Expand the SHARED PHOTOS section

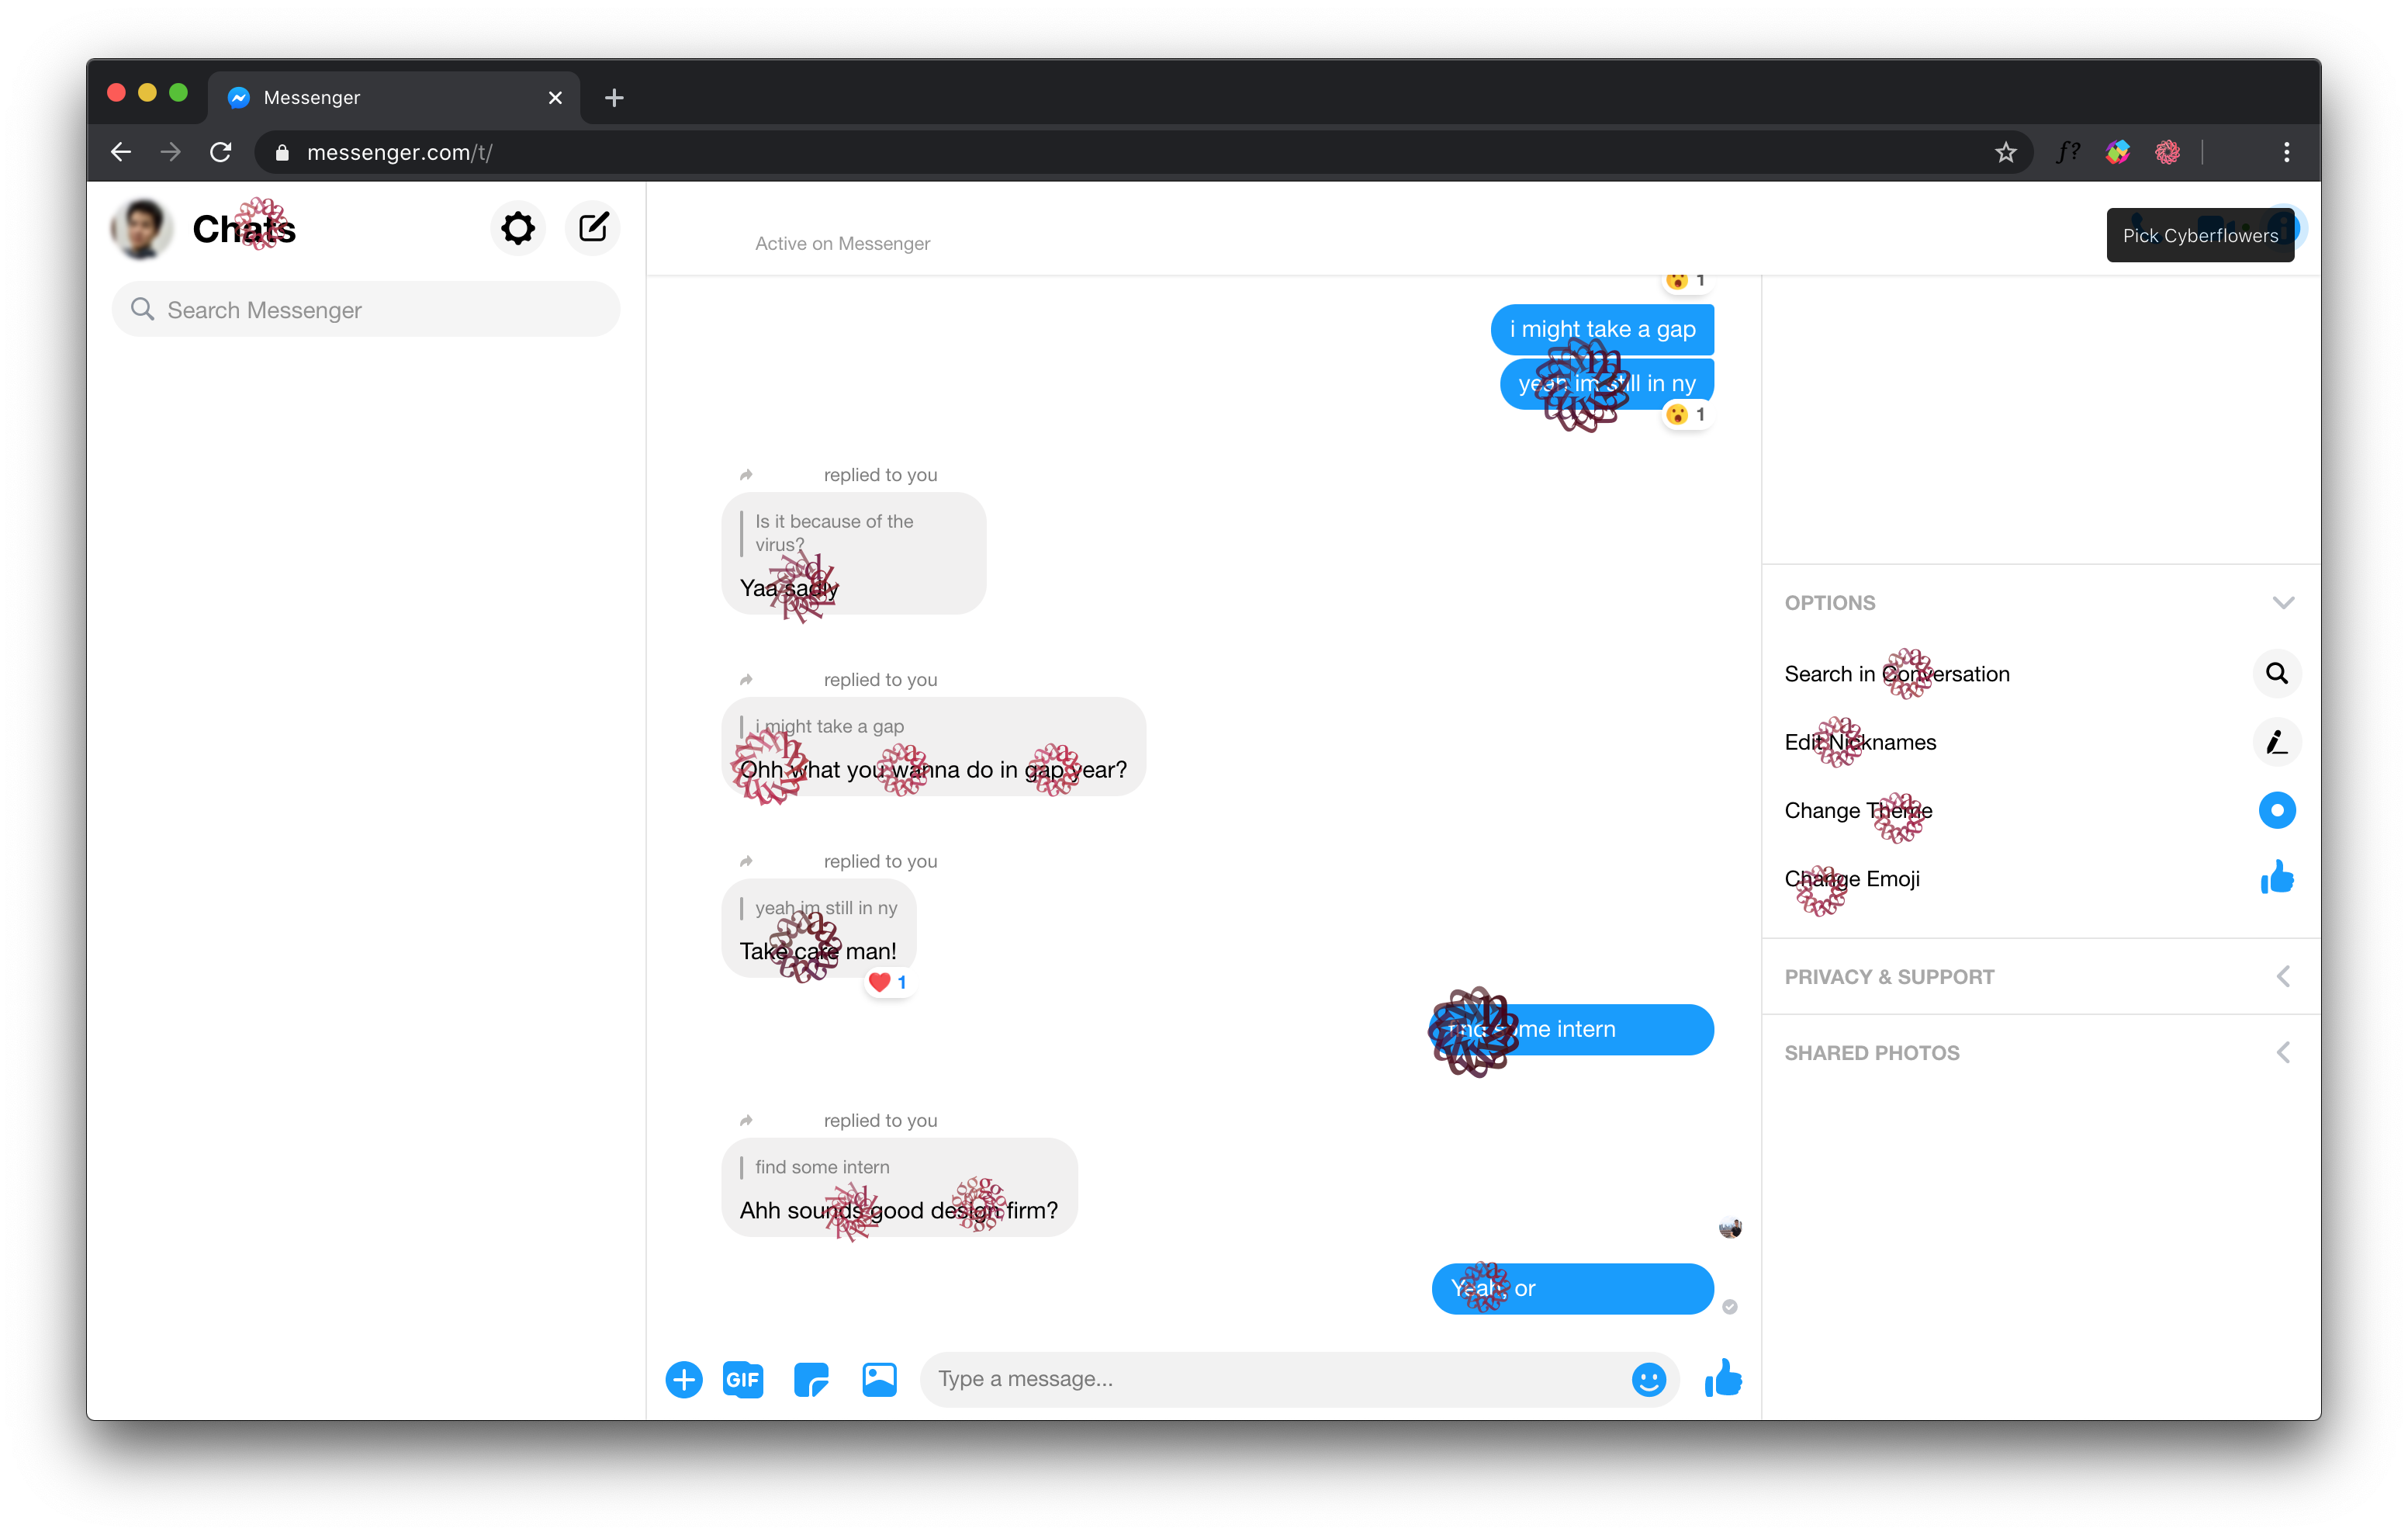[2040, 1052]
